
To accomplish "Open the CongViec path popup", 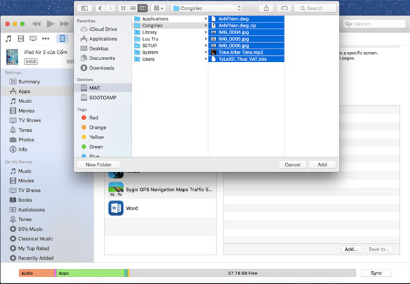I will coord(206,8).
